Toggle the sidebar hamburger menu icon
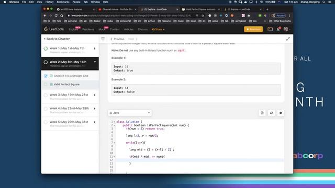This screenshot has width=335, height=188. (x=103, y=39)
